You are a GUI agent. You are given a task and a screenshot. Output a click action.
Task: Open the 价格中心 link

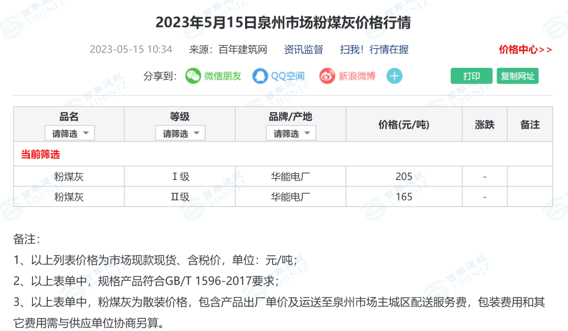click(525, 49)
